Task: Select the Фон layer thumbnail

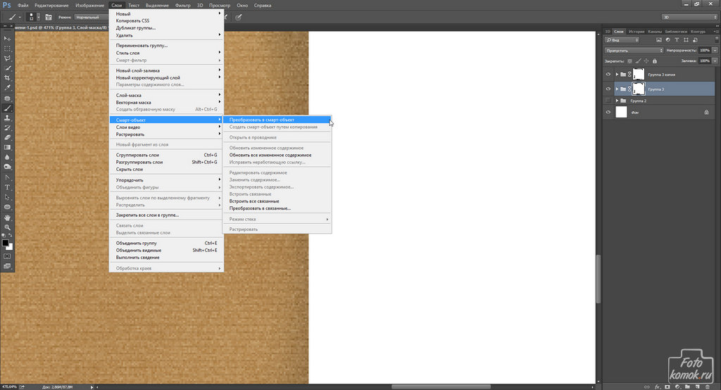Action: click(x=621, y=112)
